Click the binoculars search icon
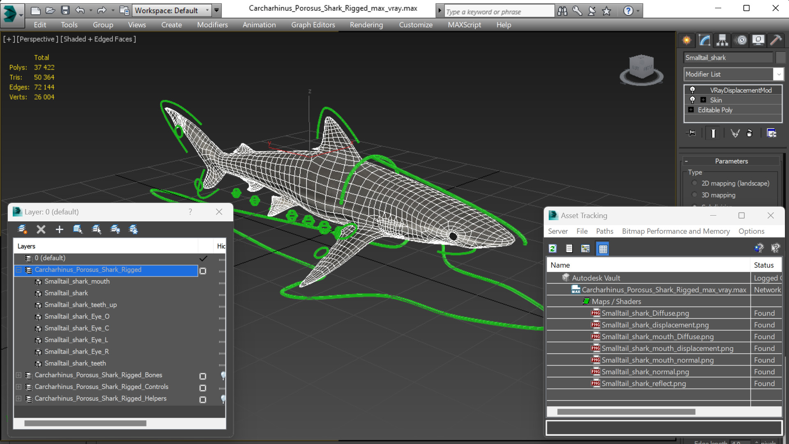 562,11
